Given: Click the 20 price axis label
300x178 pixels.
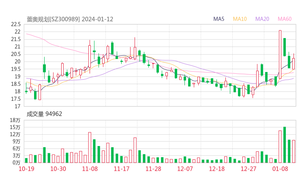Looking at the screenshot, I should pyautogui.click(x=17, y=61).
